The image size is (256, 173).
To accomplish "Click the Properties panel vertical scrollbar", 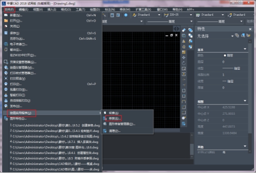I will coord(250,96).
